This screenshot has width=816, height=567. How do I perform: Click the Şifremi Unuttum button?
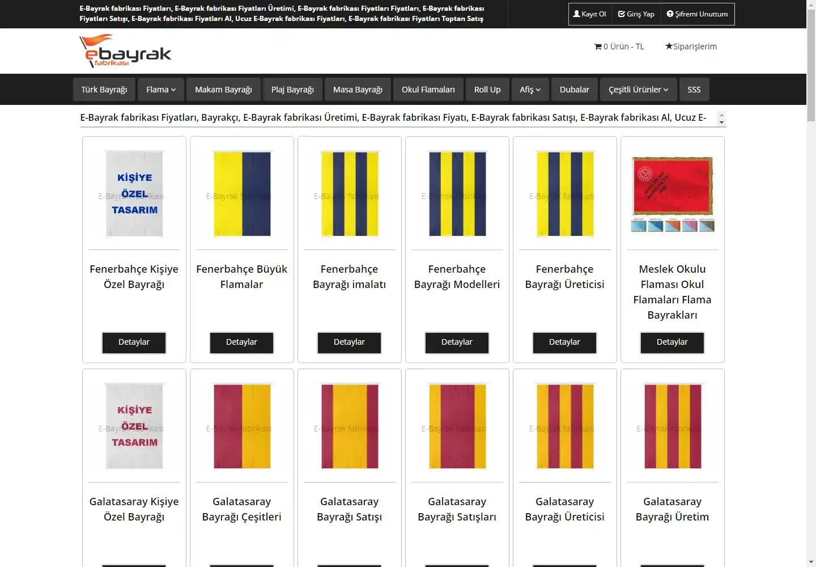click(x=698, y=14)
